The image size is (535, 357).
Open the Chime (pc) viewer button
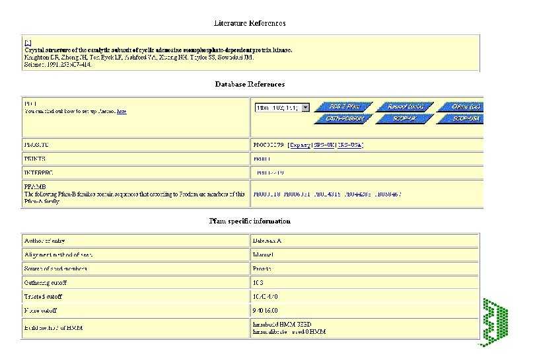460,107
